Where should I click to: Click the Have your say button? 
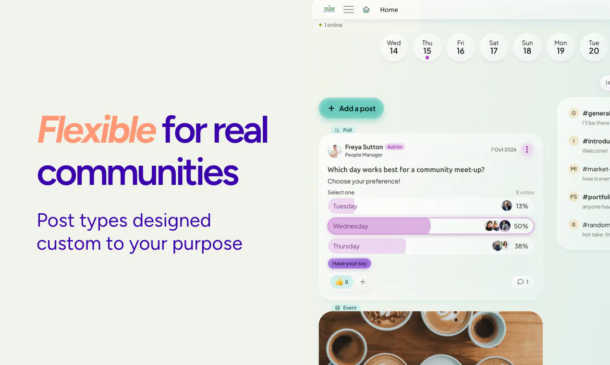coord(349,264)
